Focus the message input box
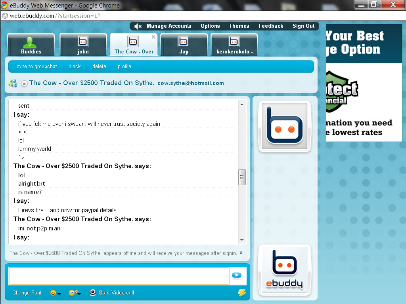 (x=119, y=275)
